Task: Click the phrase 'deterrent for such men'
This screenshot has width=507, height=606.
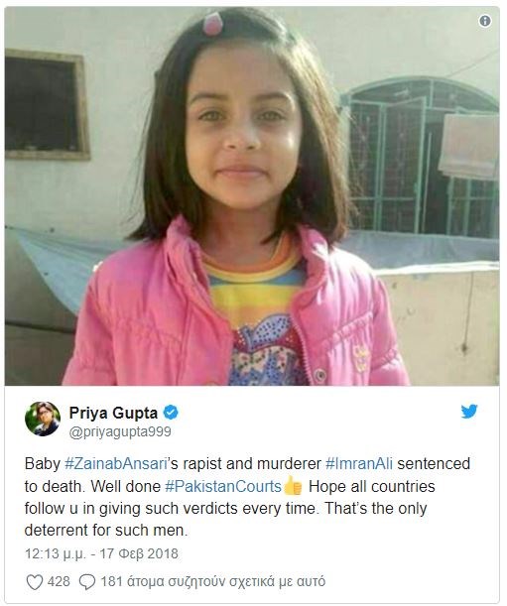Action: (104, 531)
